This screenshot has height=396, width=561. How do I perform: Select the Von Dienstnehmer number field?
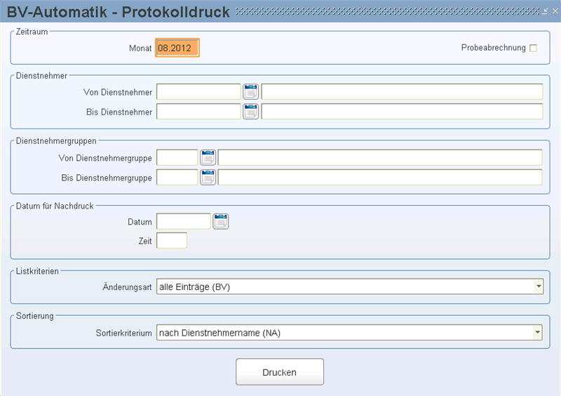click(x=198, y=92)
